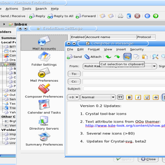Click Send / Receive button
The image size is (165, 165).
[x=13, y=16]
